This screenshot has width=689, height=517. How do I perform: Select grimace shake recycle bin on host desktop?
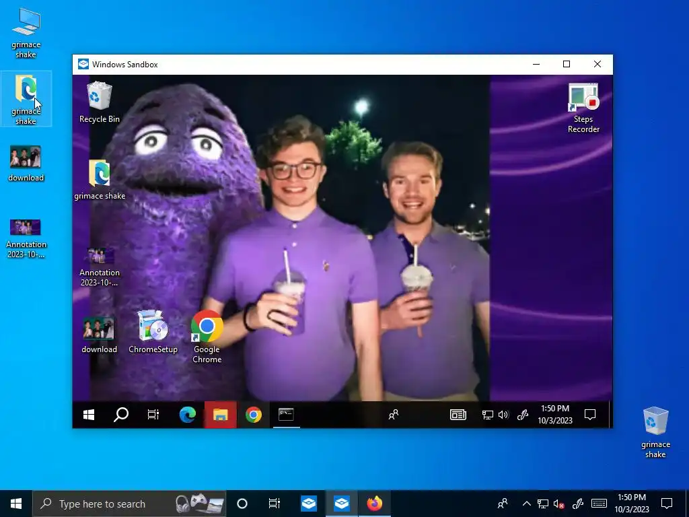[655, 433]
